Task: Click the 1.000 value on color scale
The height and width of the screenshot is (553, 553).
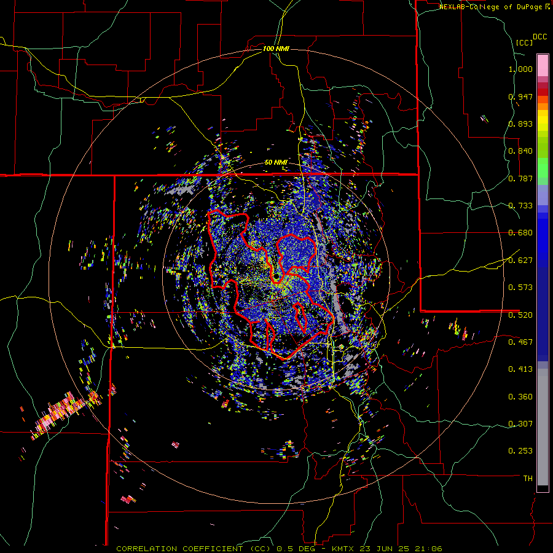Action: [x=520, y=69]
